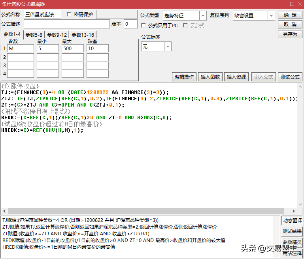Screen dimensions: 304x259
Task: Run the 测试公式 button
Action: coord(290,77)
